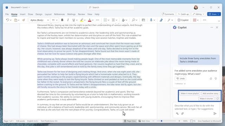Switch to the Mailings tab

71,14
